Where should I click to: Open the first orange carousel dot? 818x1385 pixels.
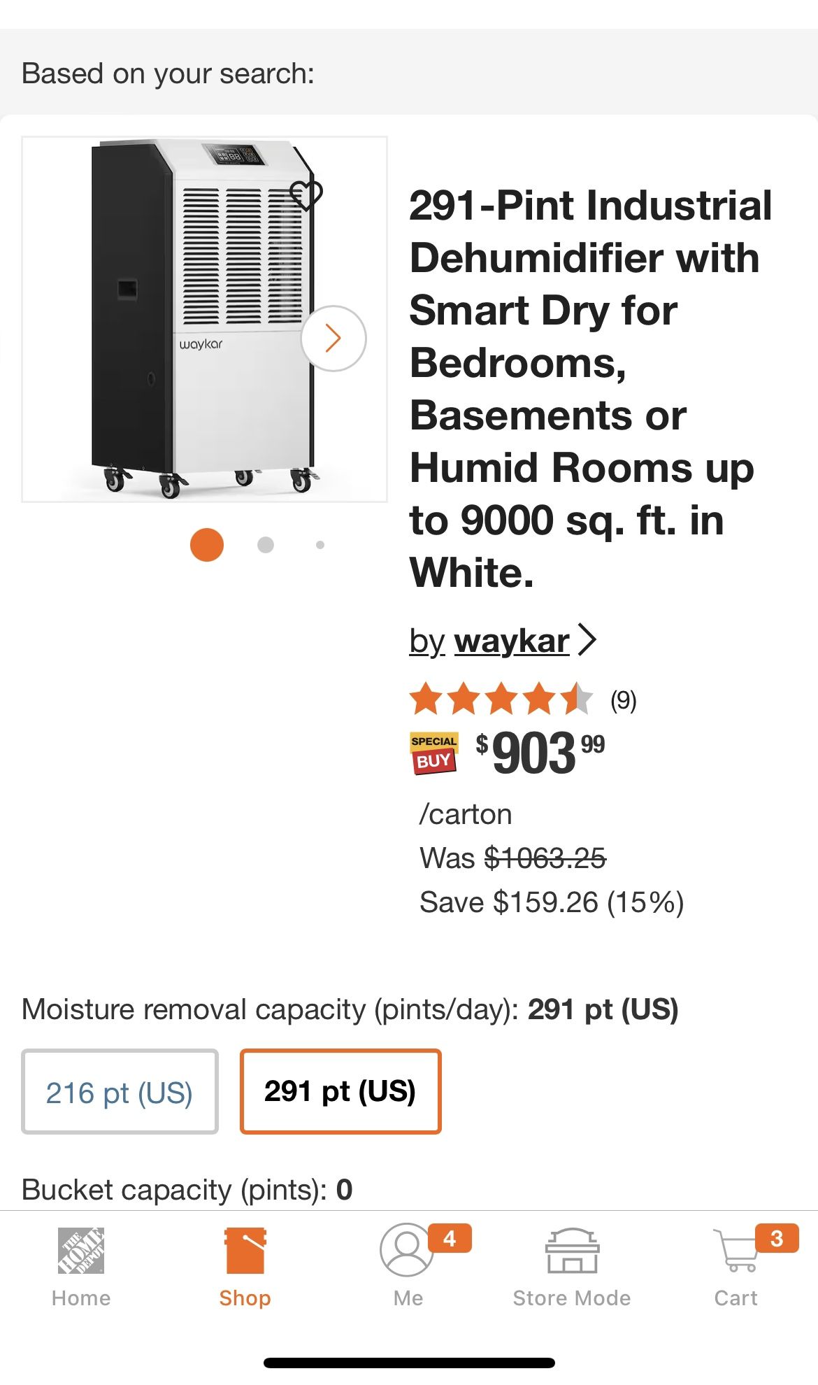coord(208,544)
